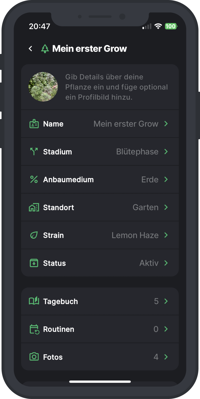The width and height of the screenshot is (200, 399).
Task: Tap the open book Tagebuch icon
Action: (34, 301)
